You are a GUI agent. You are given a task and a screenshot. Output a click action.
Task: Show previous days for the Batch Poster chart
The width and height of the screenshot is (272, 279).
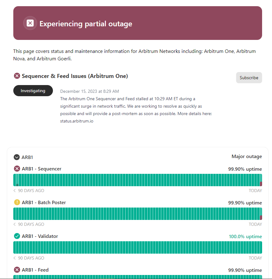click(x=15, y=224)
